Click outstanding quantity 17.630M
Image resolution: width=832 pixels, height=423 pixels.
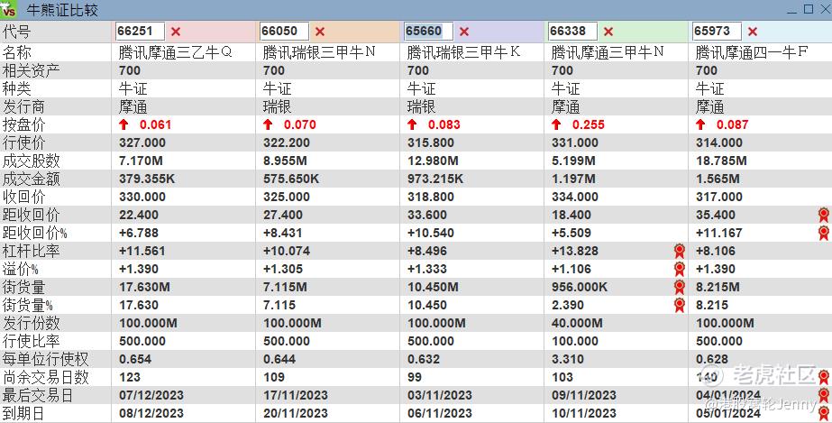tap(144, 287)
